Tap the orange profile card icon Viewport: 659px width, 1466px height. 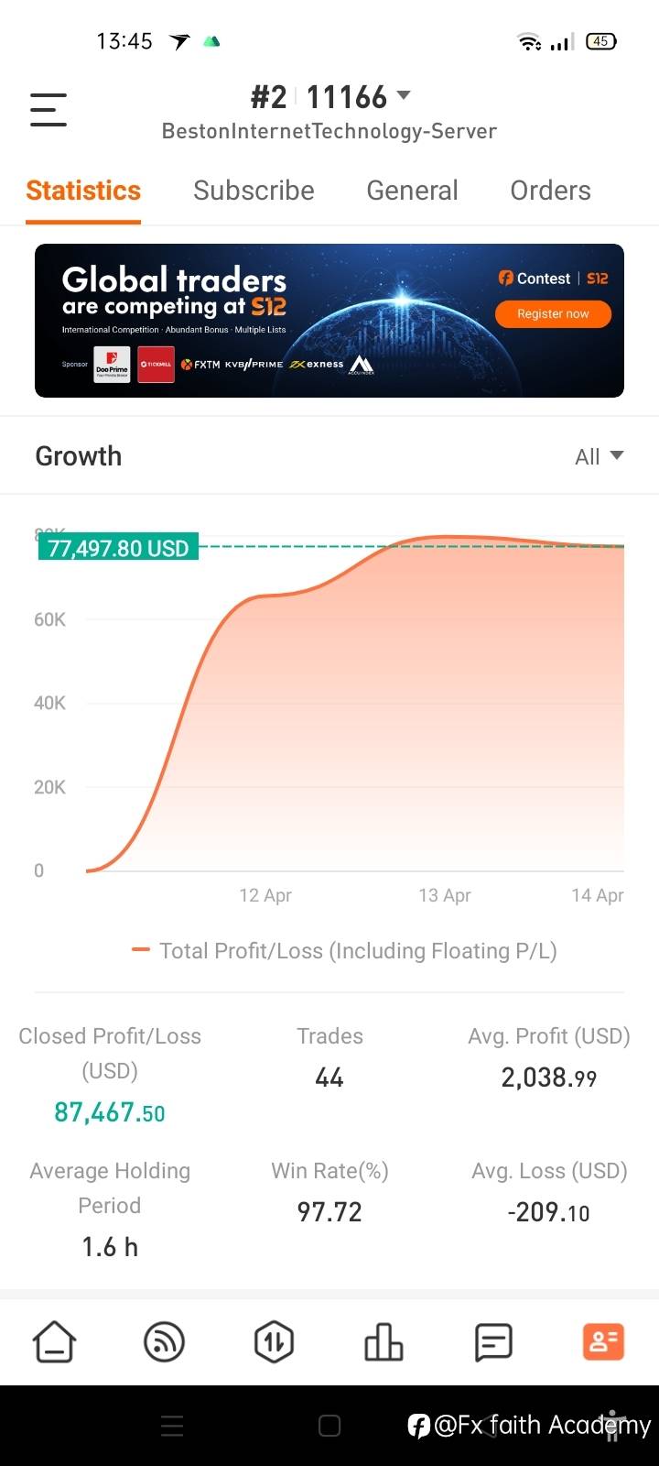(x=603, y=1342)
